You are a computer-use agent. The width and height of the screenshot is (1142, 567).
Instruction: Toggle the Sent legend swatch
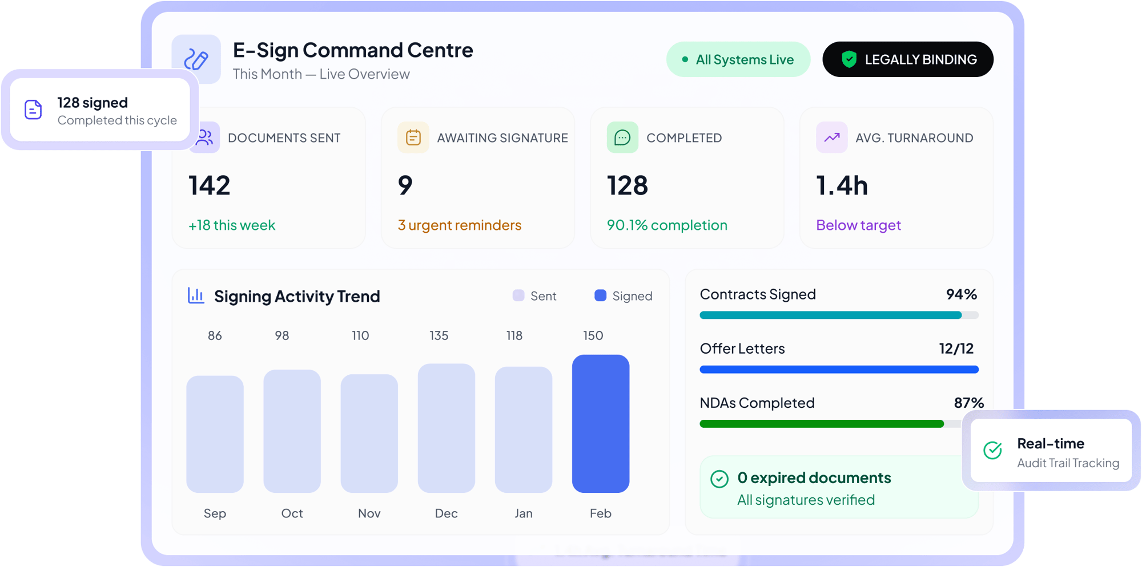tap(518, 295)
